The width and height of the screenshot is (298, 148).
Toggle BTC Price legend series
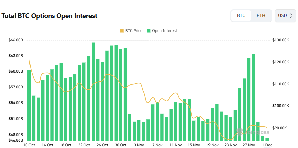pyautogui.click(x=133, y=31)
